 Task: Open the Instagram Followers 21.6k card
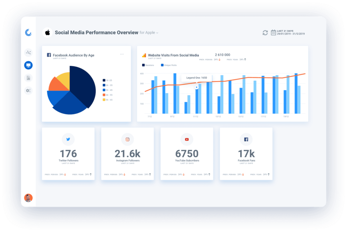click(x=127, y=154)
